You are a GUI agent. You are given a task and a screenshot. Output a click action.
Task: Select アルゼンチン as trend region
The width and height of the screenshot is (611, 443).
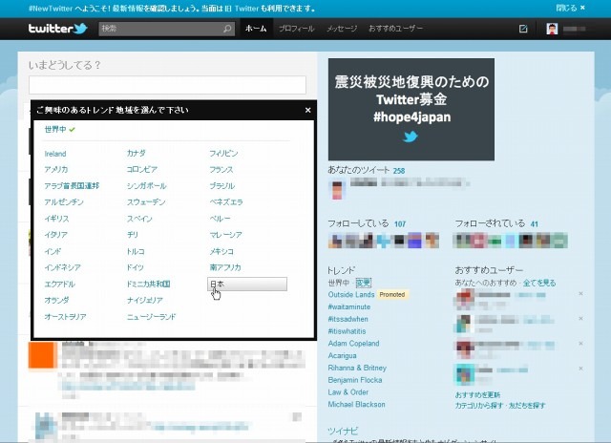coord(64,202)
